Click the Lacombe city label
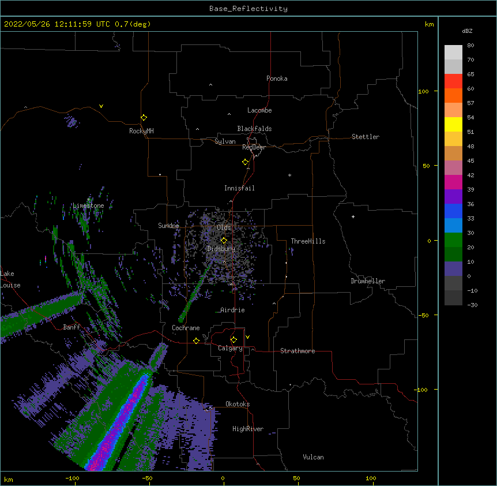 coord(259,110)
